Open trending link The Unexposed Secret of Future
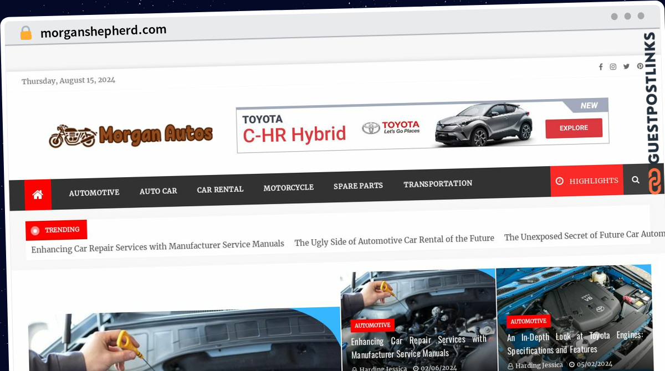The width and height of the screenshot is (665, 371). [x=584, y=236]
